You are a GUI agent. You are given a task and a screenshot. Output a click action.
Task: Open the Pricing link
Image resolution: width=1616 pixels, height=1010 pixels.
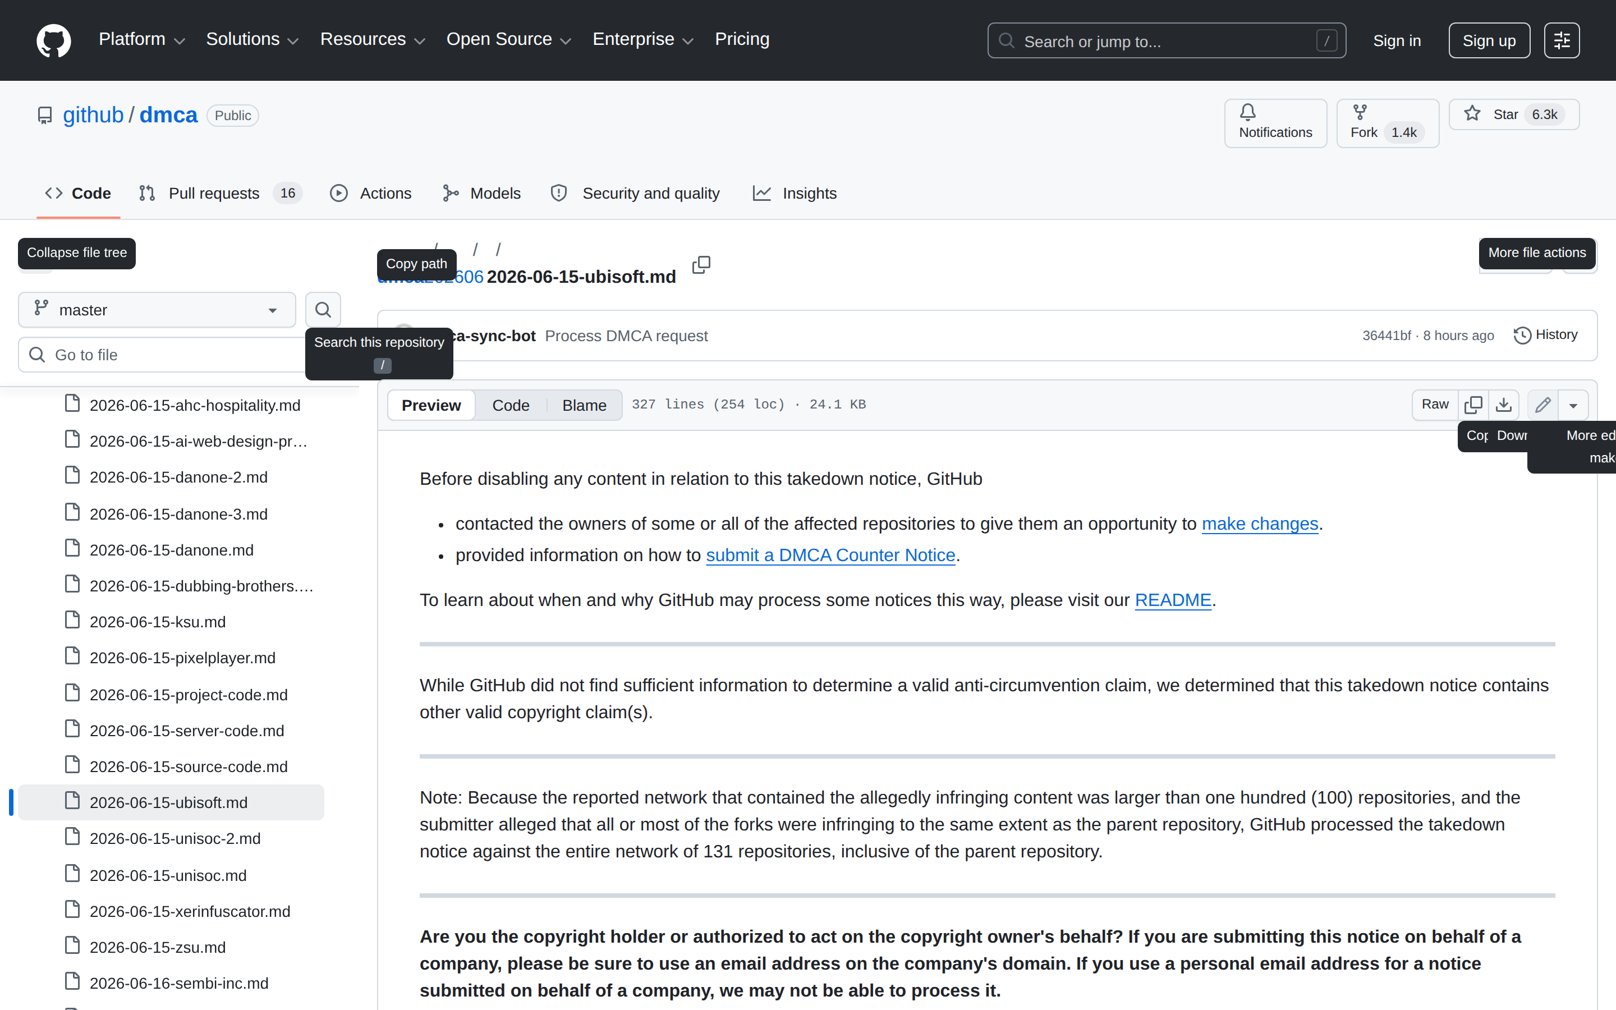point(742,39)
